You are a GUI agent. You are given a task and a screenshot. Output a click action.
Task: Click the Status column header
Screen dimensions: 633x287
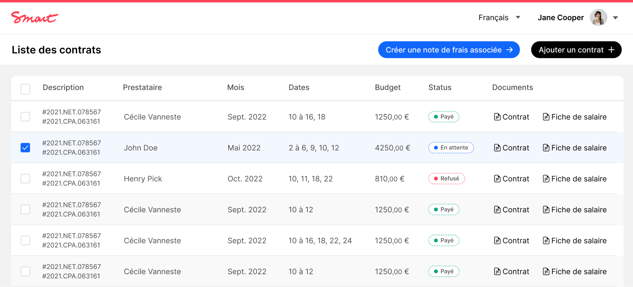coord(440,87)
